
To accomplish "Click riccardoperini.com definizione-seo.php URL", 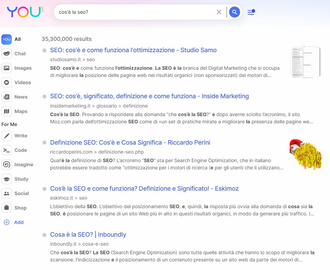I will click(97, 152).
